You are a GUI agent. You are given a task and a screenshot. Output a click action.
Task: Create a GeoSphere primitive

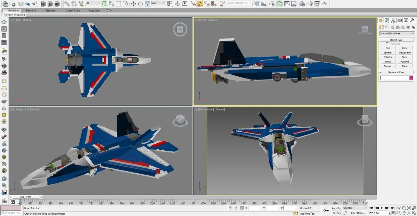pyautogui.click(x=404, y=52)
